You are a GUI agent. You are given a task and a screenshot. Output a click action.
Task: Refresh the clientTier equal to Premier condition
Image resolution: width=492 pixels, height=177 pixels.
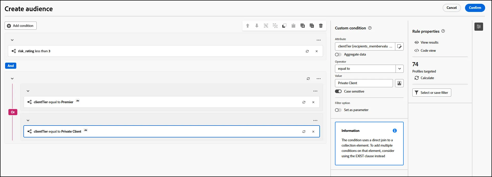(x=304, y=102)
